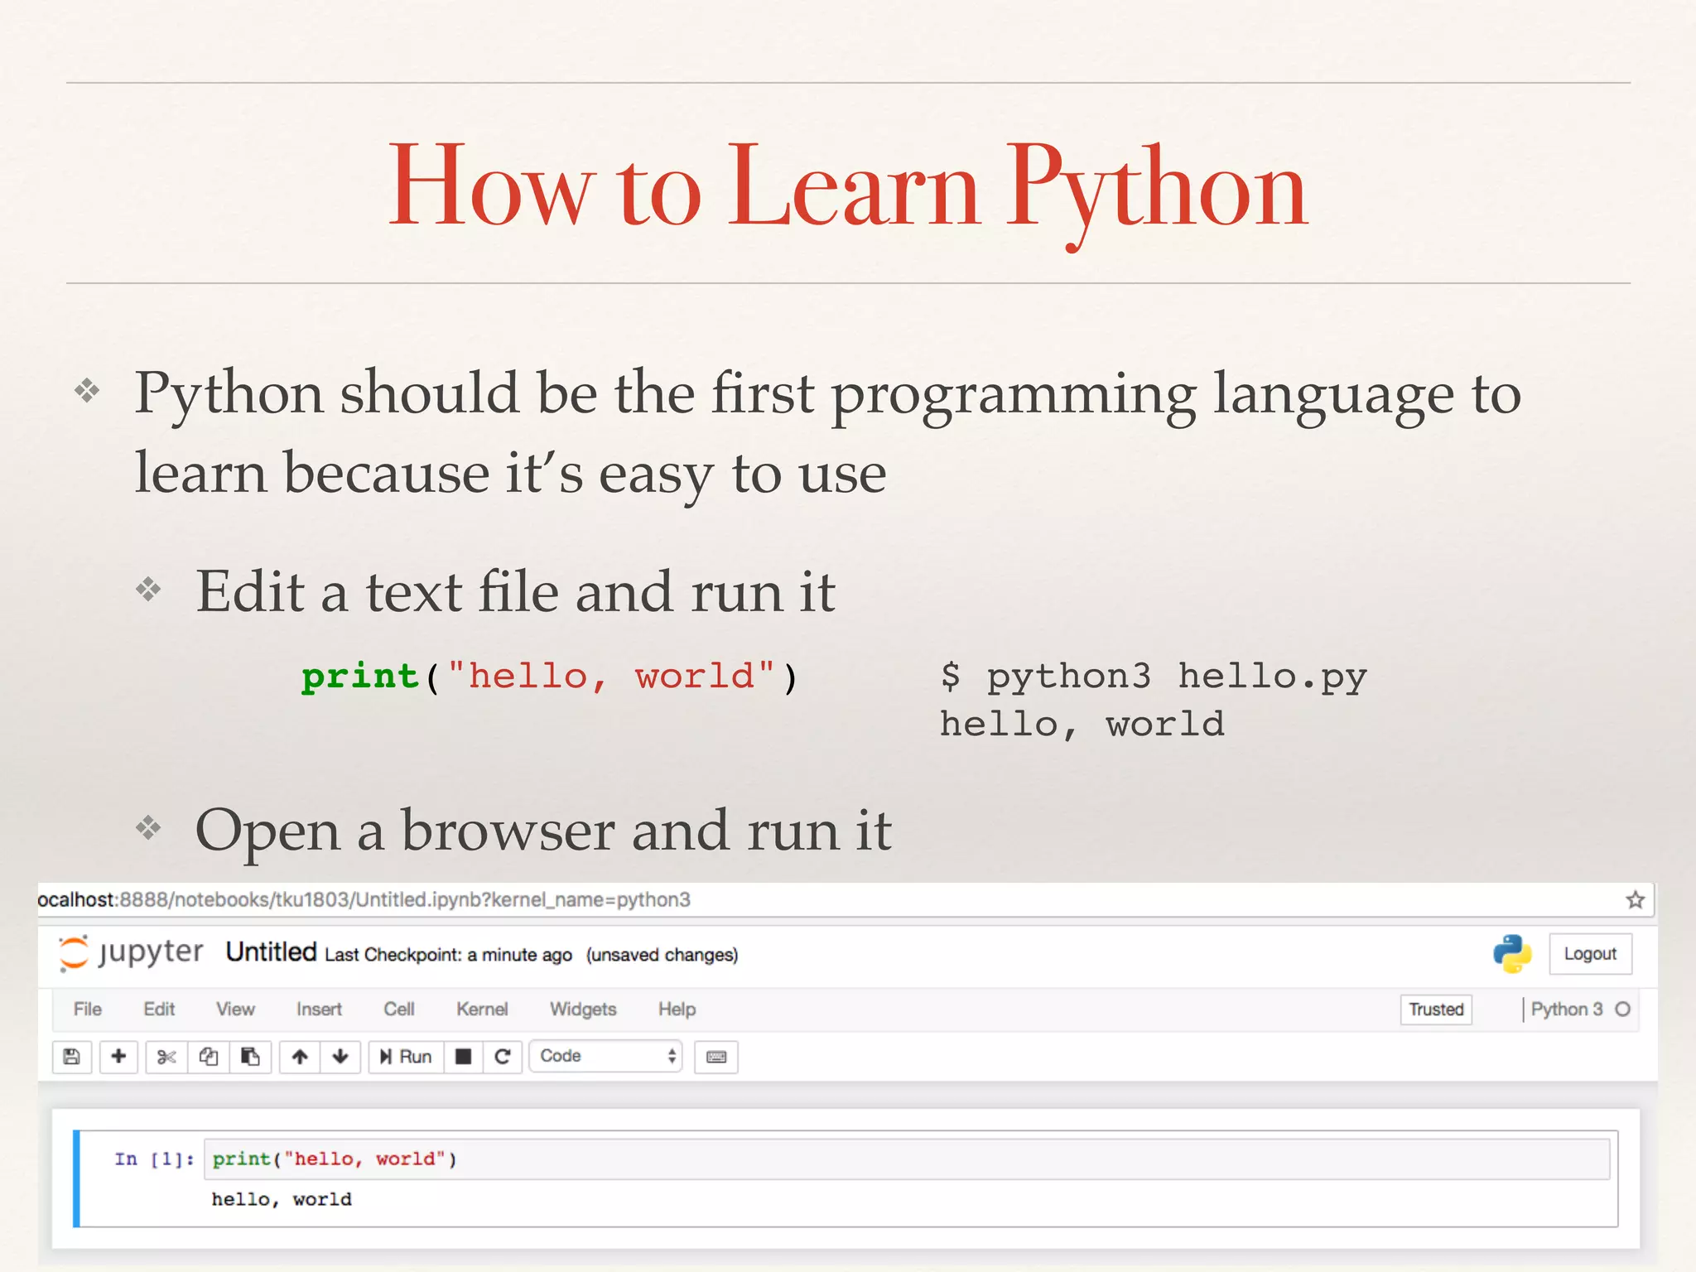Click the Logout button

[1590, 954]
